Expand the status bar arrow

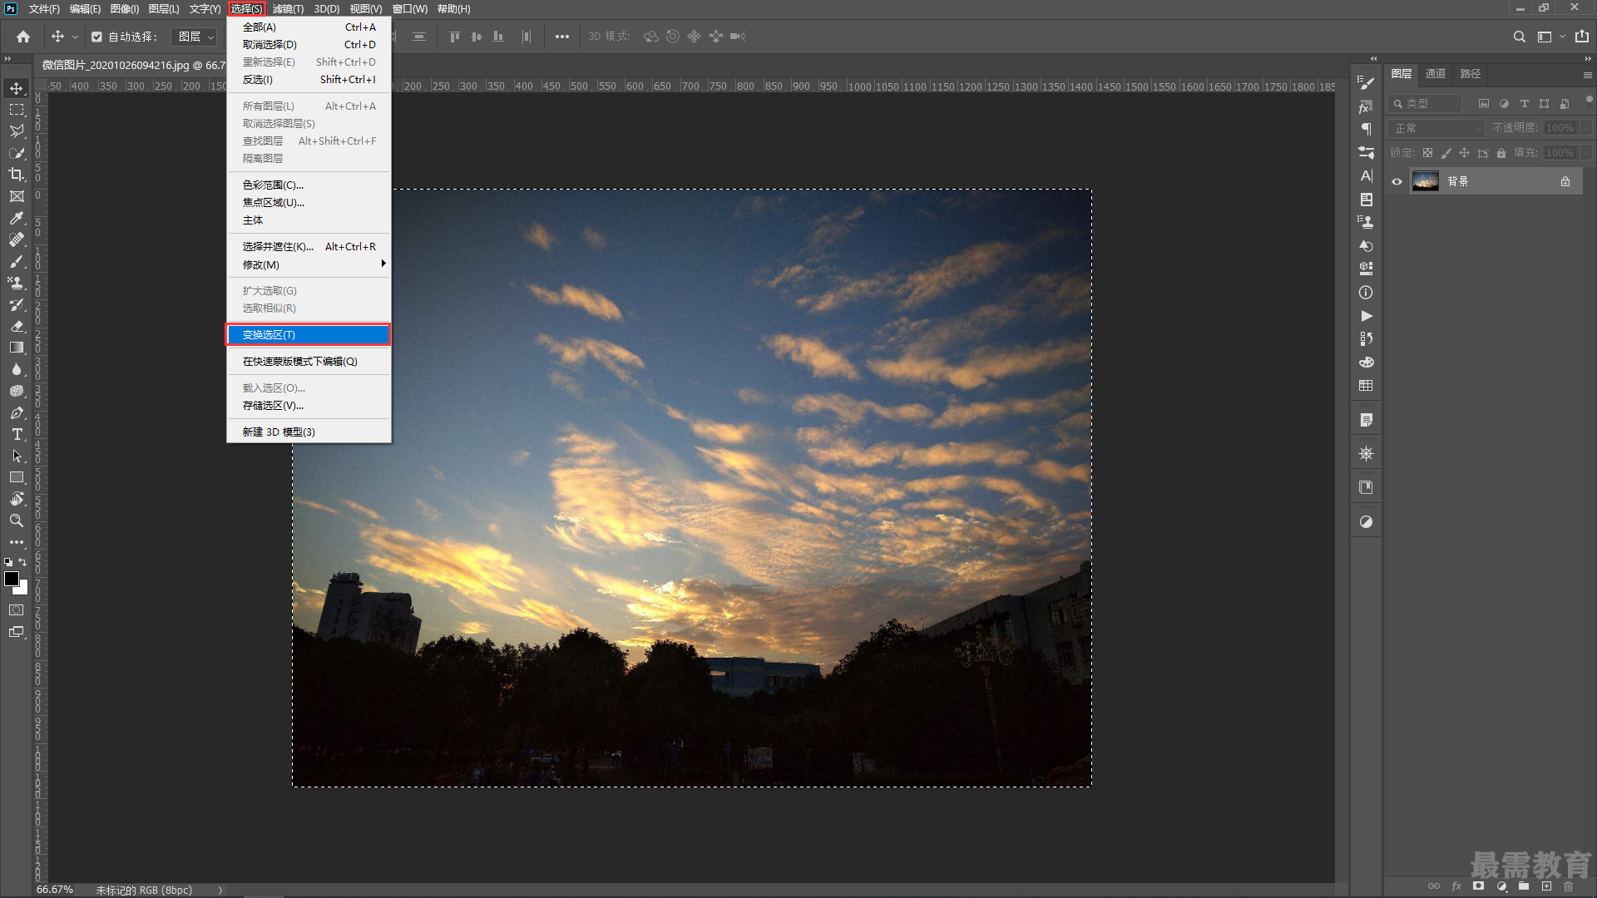click(x=220, y=890)
